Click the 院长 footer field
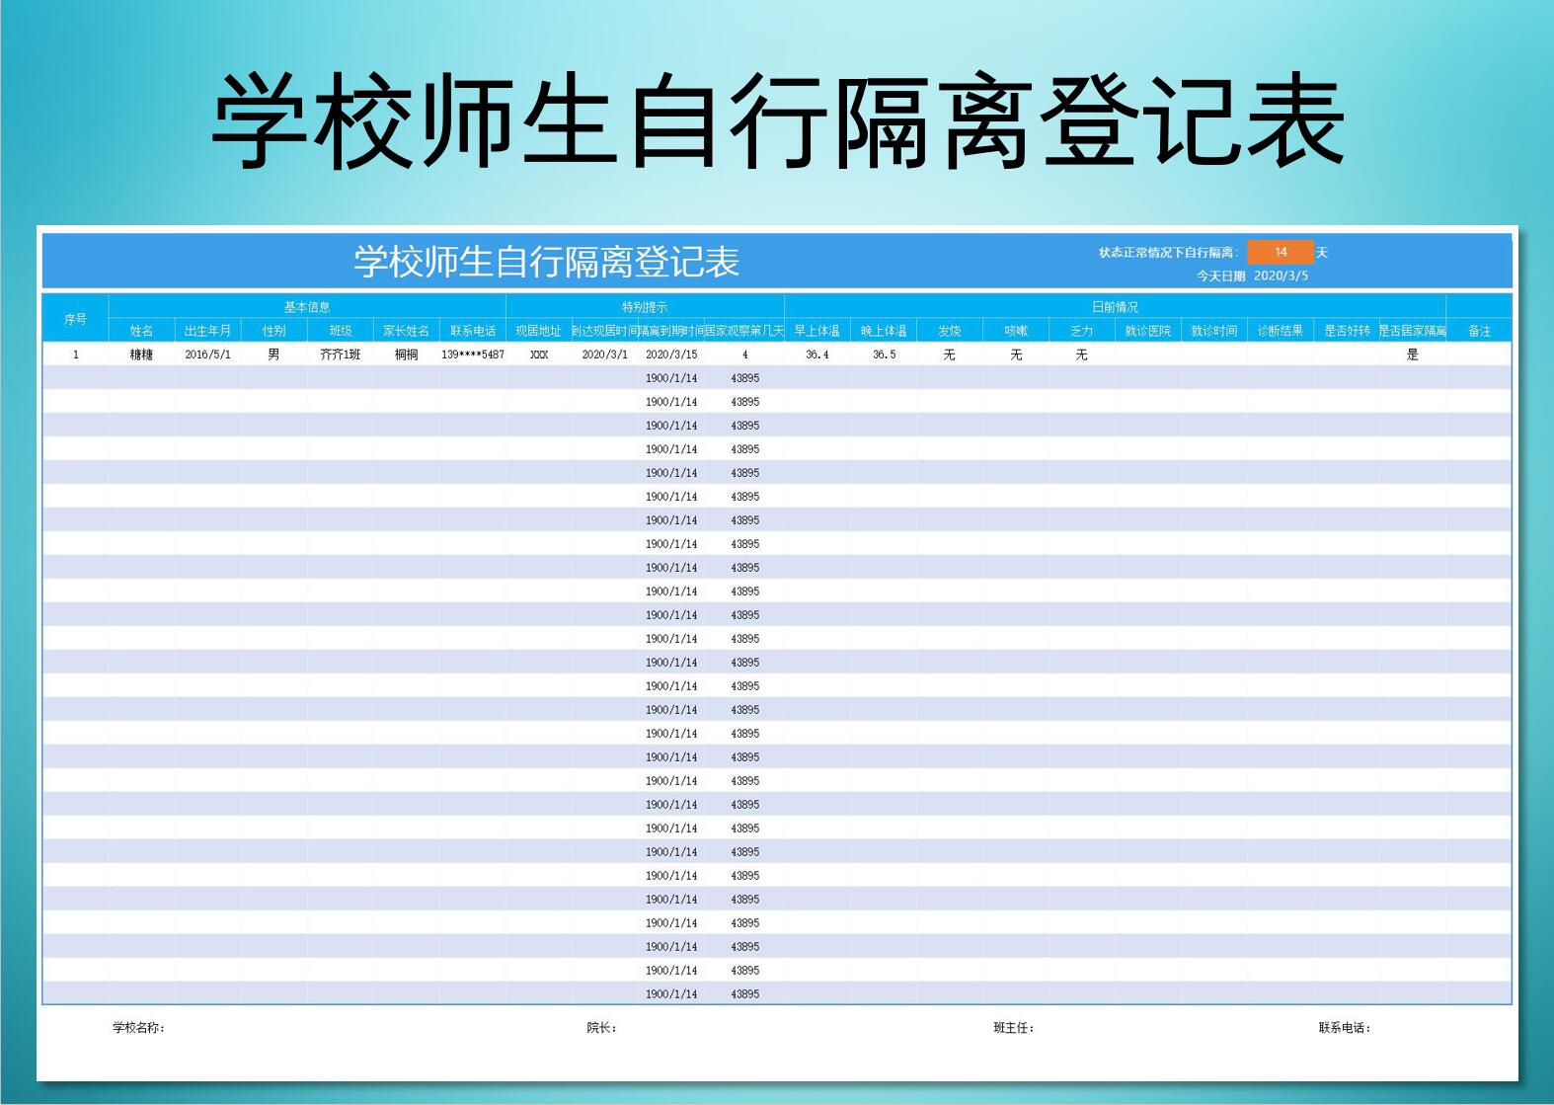 click(x=601, y=1028)
